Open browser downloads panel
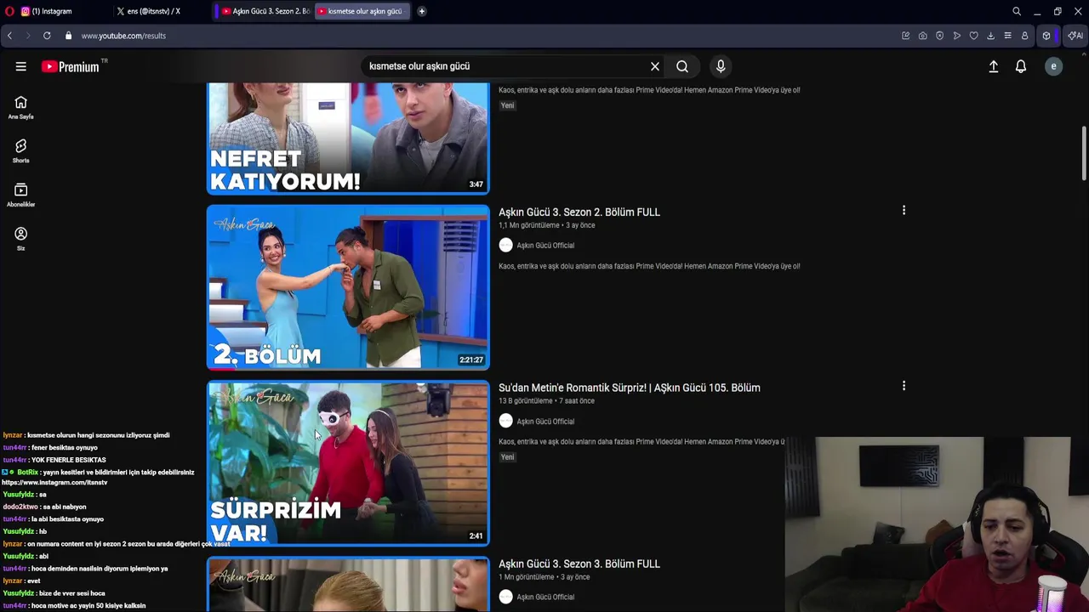 pyautogui.click(x=990, y=36)
